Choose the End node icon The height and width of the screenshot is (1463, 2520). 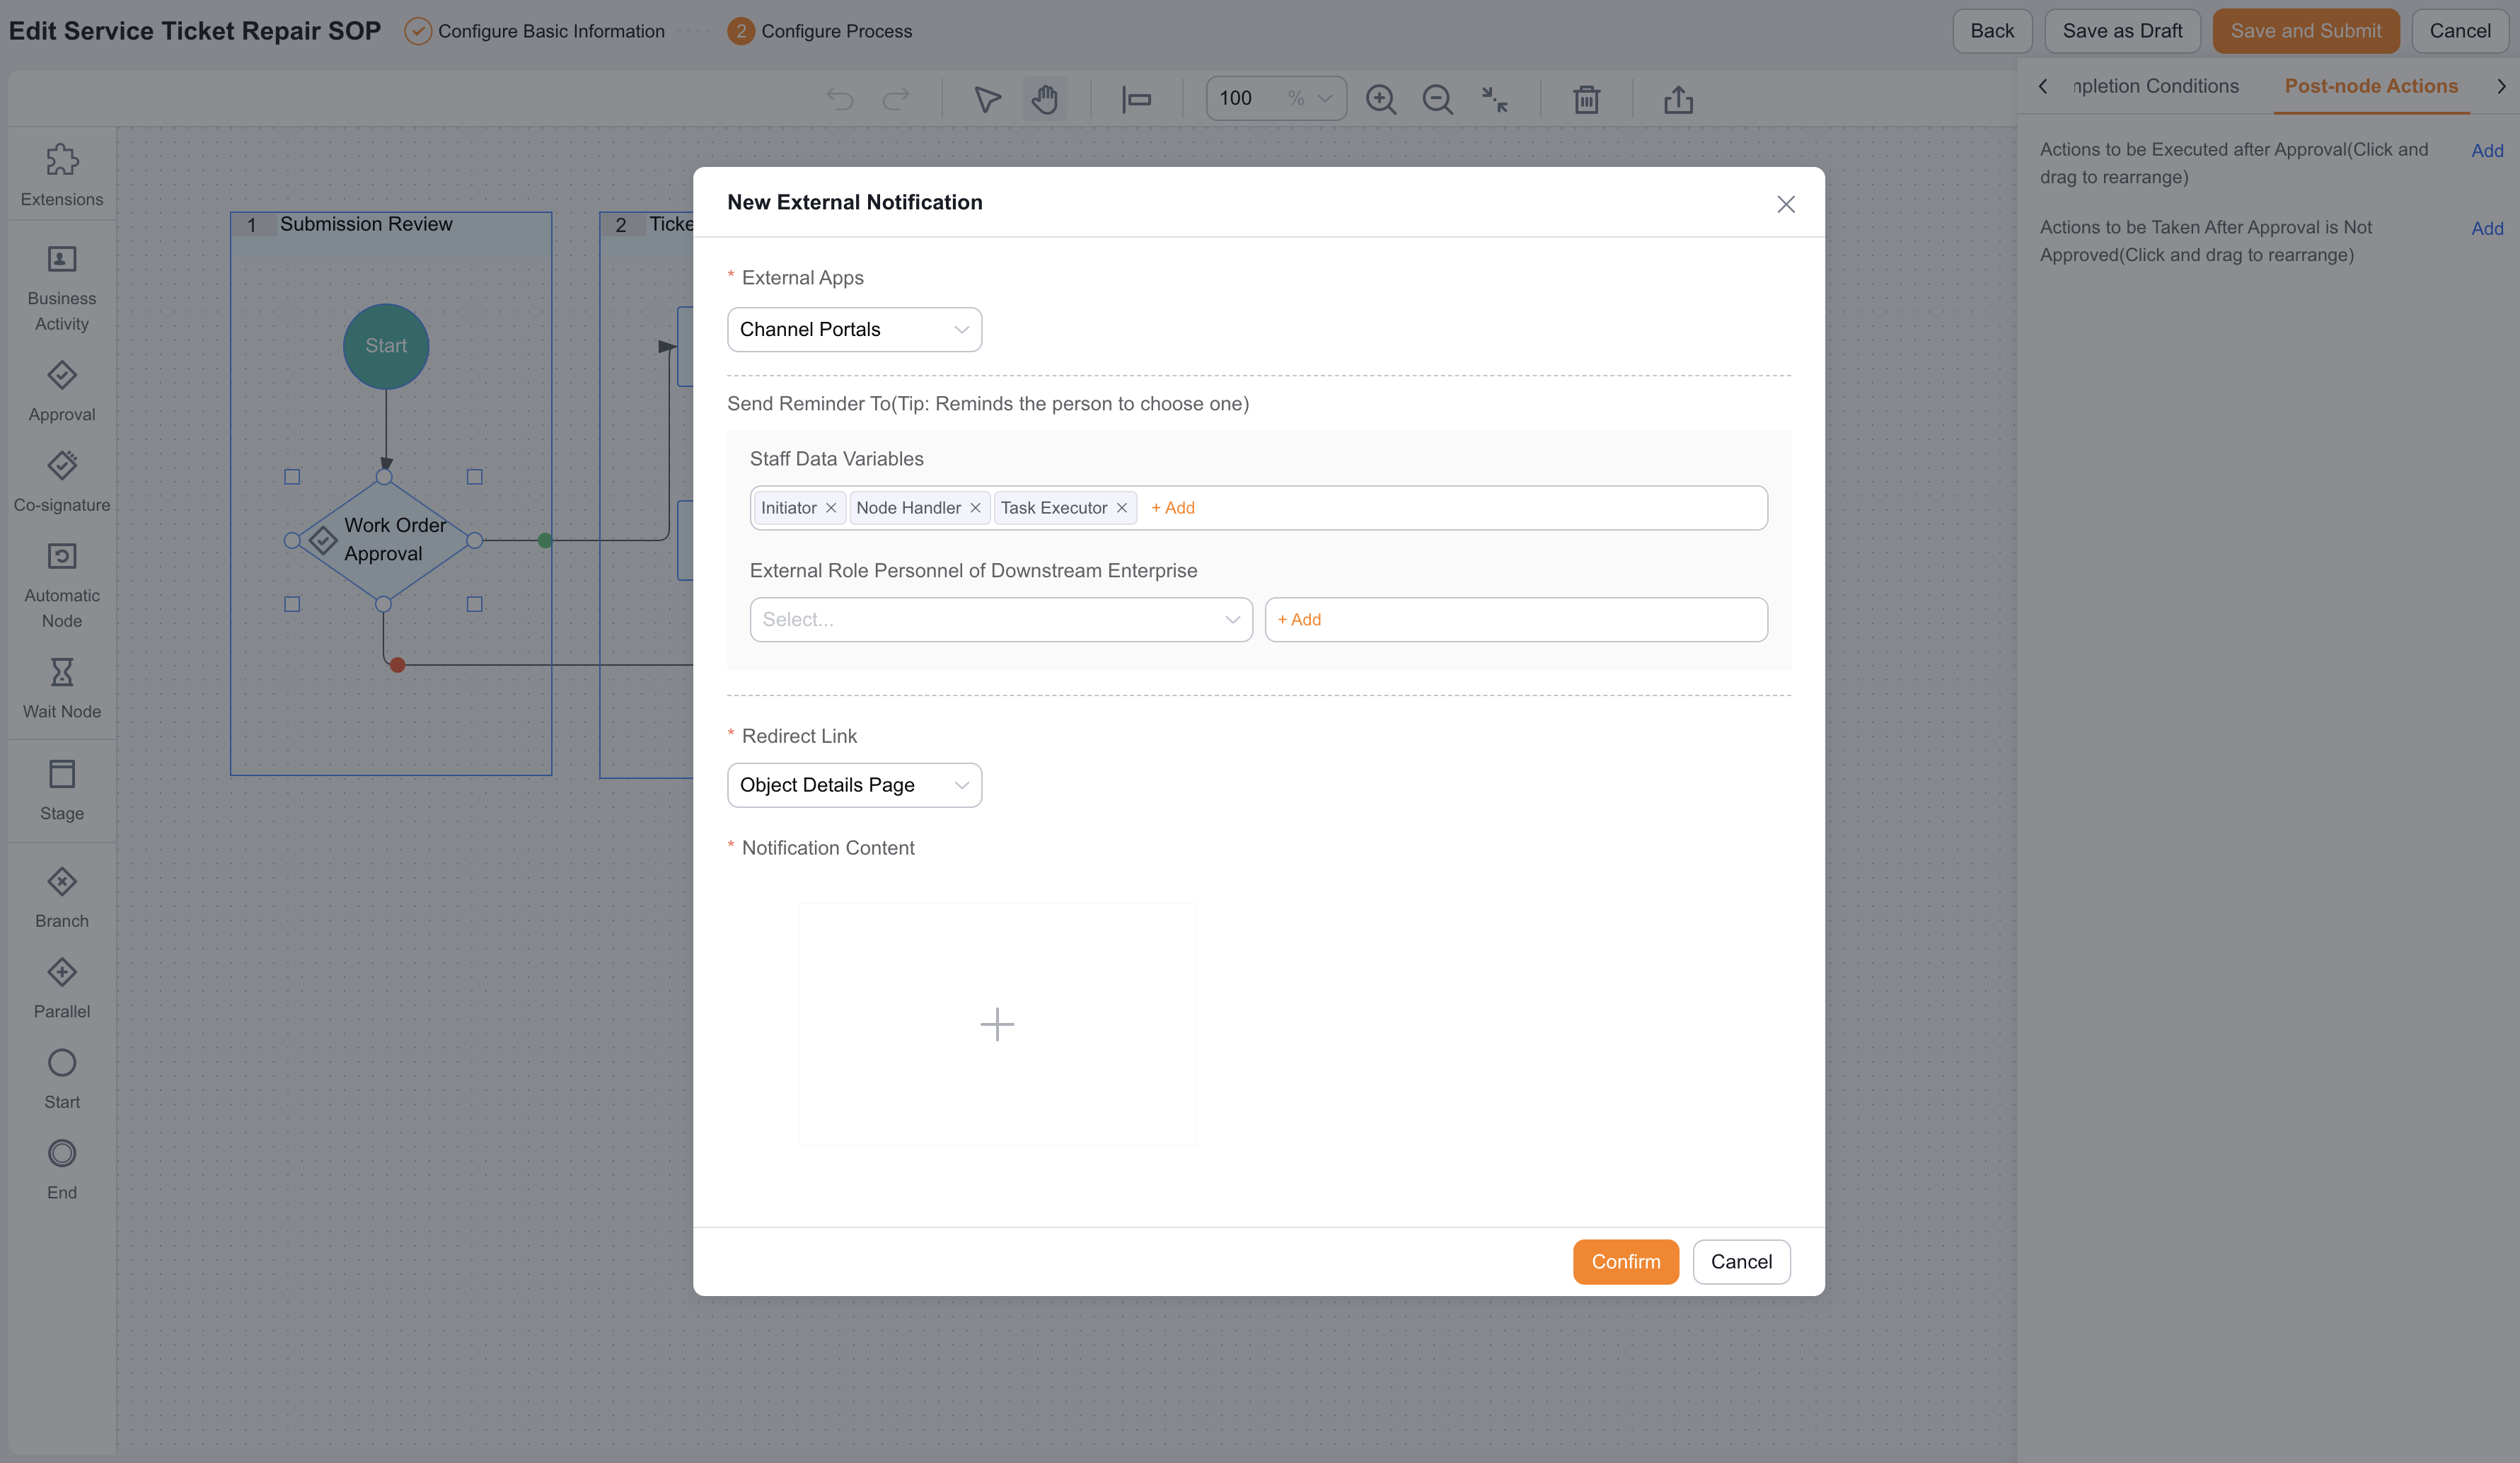coord(62,1153)
